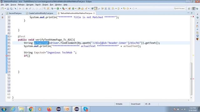Click the Quick Access search field

pos(179,8)
